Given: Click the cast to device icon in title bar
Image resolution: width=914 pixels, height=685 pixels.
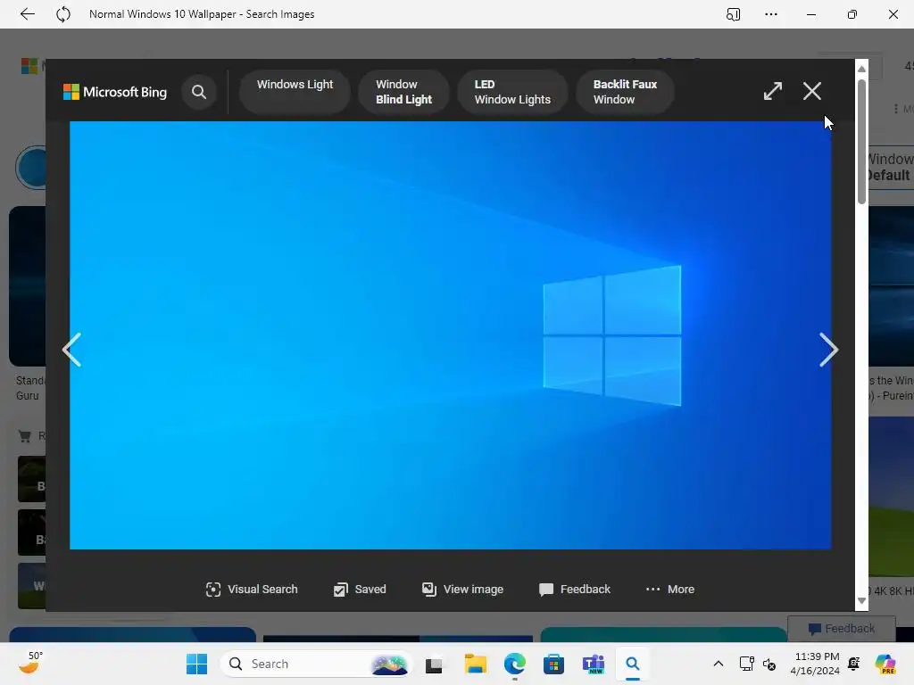Looking at the screenshot, I should click(x=734, y=14).
